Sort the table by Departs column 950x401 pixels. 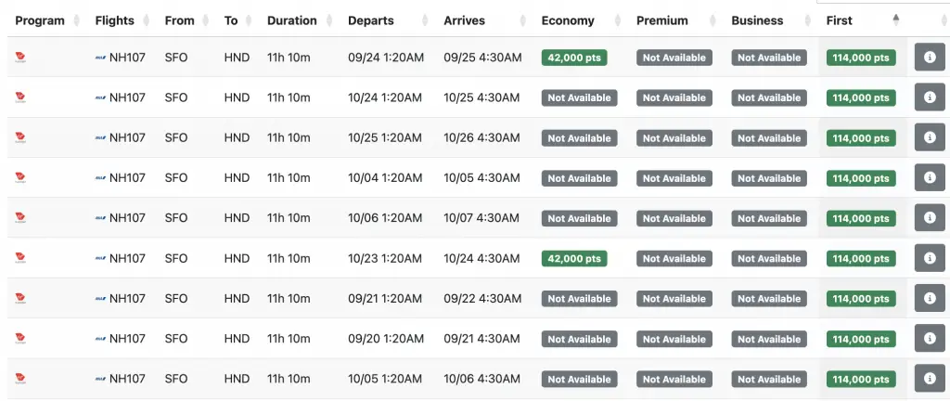coord(371,20)
